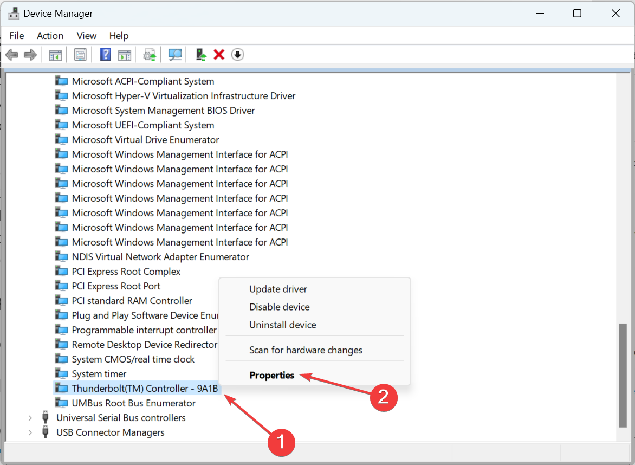Open the Help menu

(x=119, y=36)
